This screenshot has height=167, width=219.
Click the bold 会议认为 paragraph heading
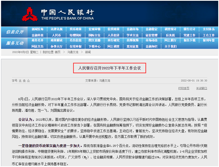pos(26,119)
